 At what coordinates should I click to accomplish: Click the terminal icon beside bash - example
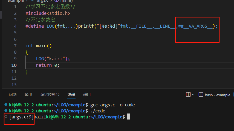coord(201,94)
